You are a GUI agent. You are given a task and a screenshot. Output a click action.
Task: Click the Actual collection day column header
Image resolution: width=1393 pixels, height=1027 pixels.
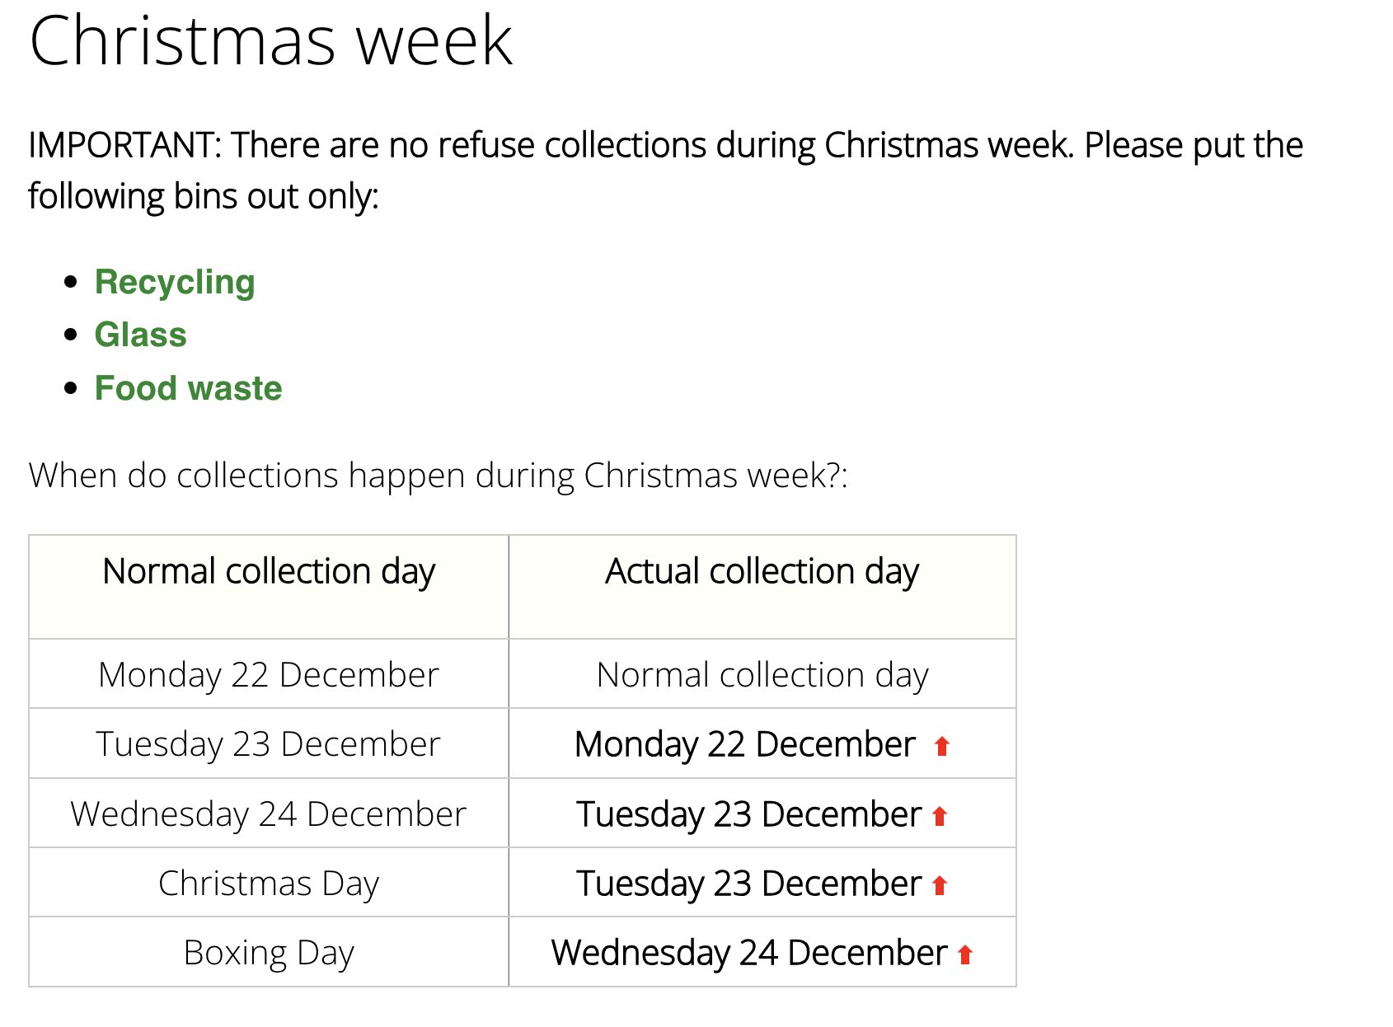[x=762, y=571]
